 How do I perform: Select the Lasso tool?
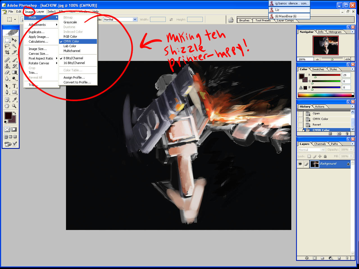[7, 46]
